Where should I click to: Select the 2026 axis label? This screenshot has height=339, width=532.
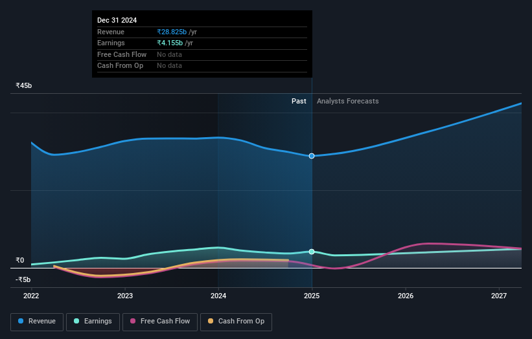[406, 296]
